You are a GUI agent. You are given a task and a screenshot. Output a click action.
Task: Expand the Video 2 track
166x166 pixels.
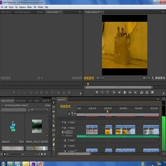point(69,128)
